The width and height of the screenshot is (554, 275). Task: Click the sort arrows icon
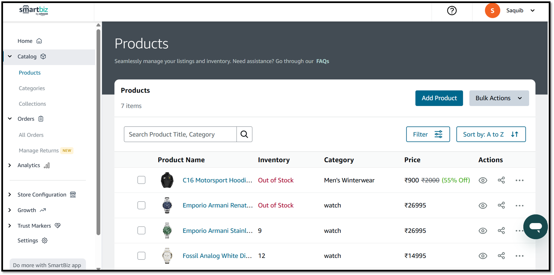click(515, 134)
